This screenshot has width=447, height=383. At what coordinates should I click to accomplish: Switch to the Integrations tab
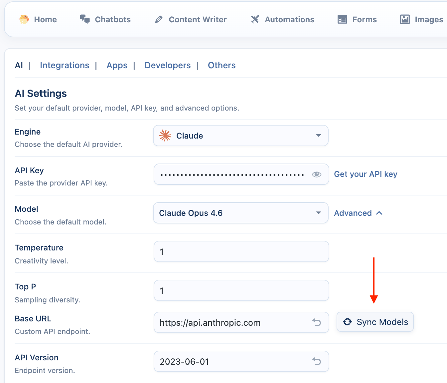(65, 65)
